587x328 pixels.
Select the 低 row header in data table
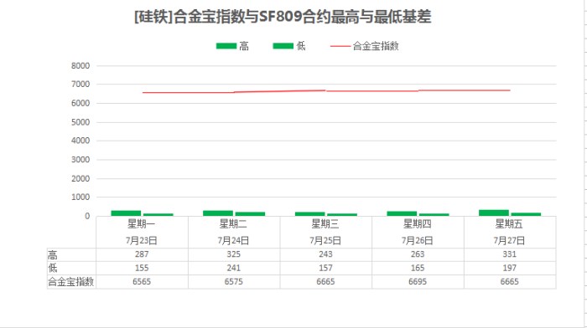[x=53, y=268]
